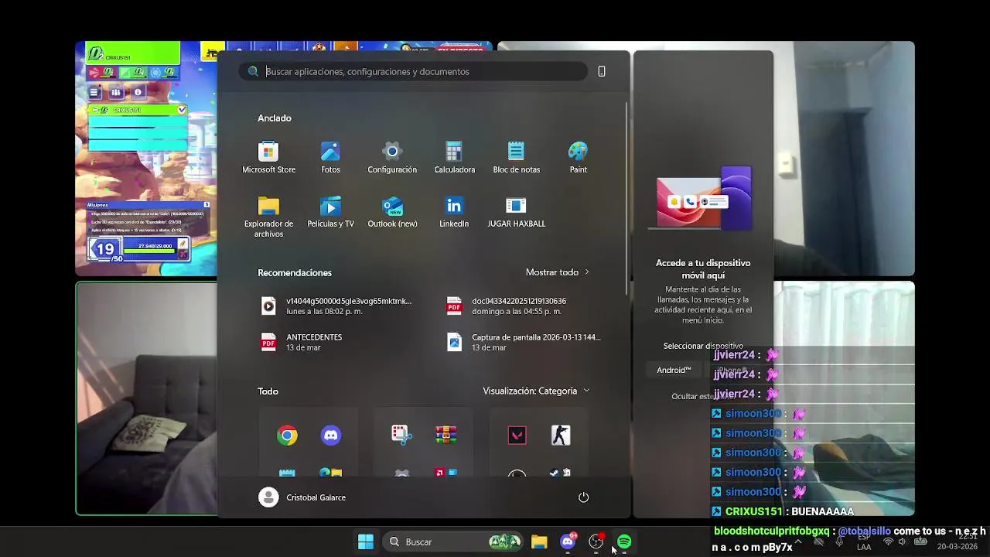990x557 pixels.
Task: Open the Counter-Strike icon
Action: [x=561, y=436]
